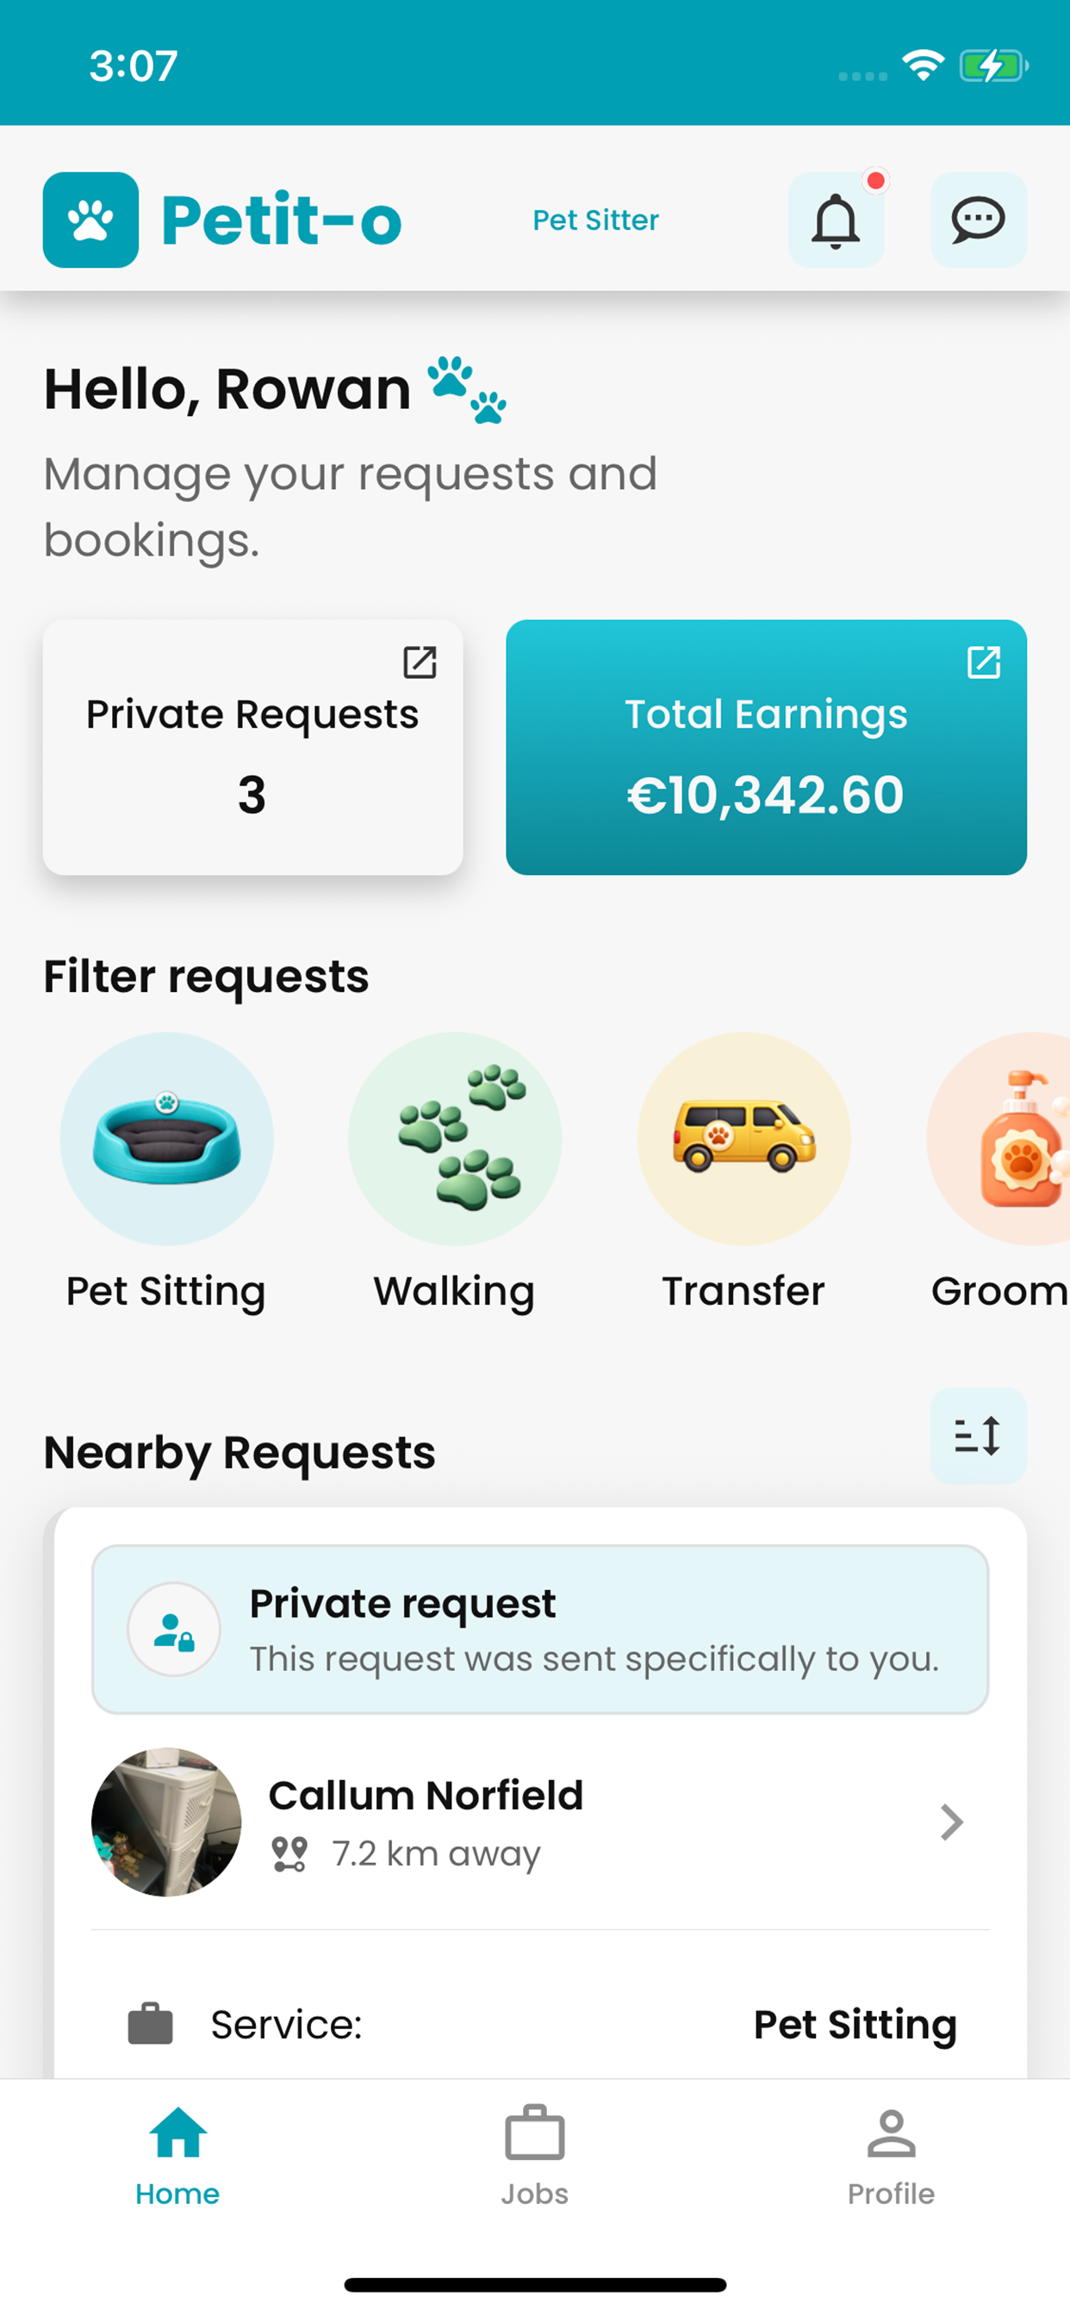The width and height of the screenshot is (1070, 2315).
Task: View Callum Norfield's profile photo
Action: coord(166,1822)
